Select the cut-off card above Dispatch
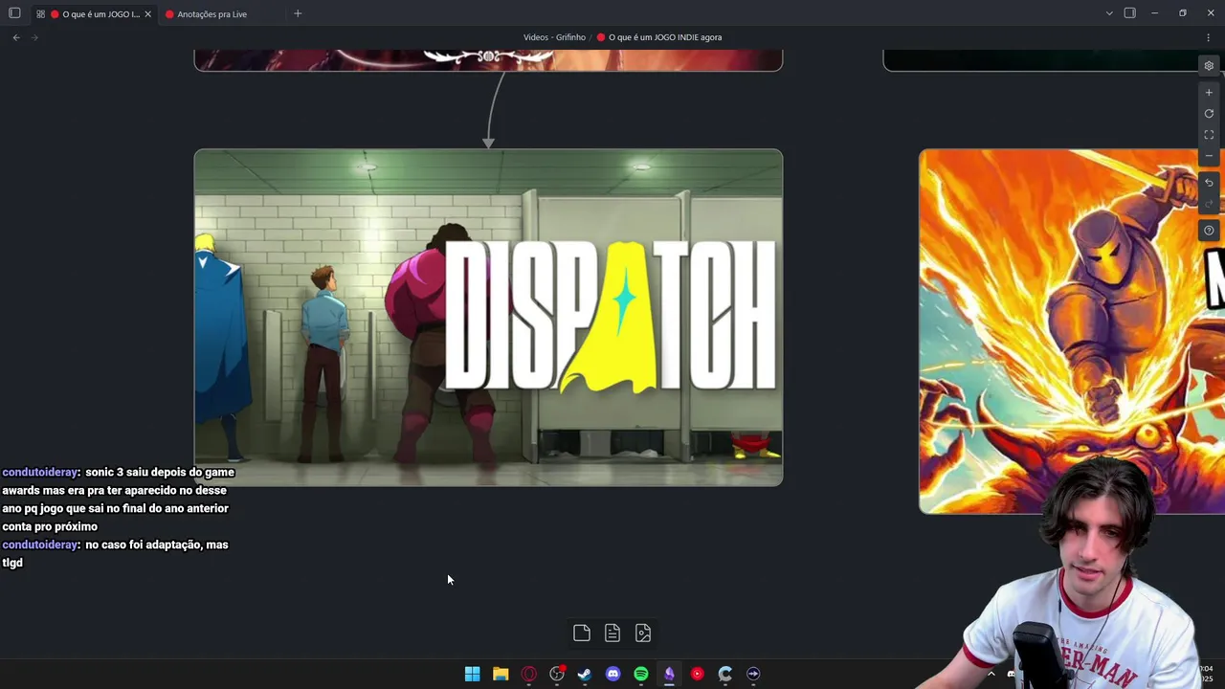The height and width of the screenshot is (689, 1225). click(488, 60)
